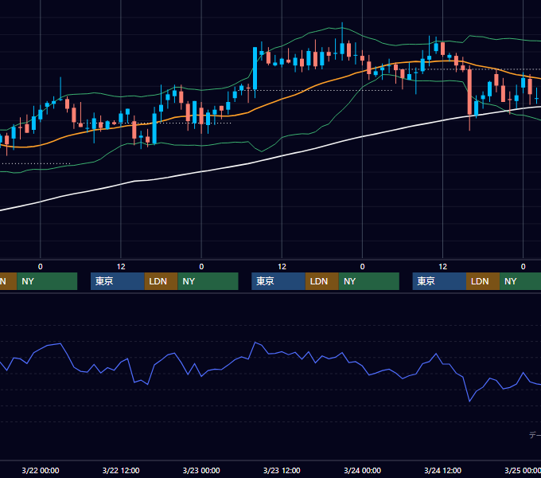Screen dimensions: 541x478
Task: Click the 3/22 12:00 date label
Action: tap(121, 470)
